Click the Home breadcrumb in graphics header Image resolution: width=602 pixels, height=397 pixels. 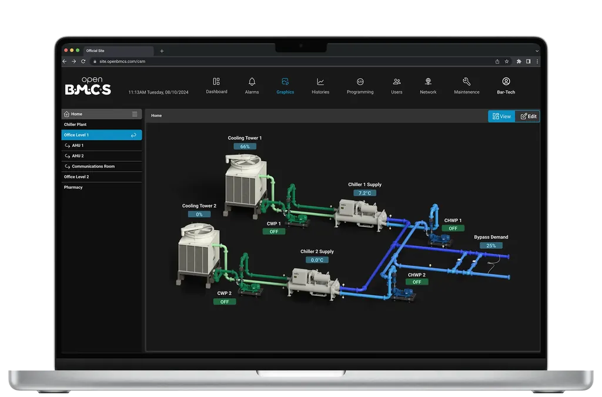[x=156, y=115]
